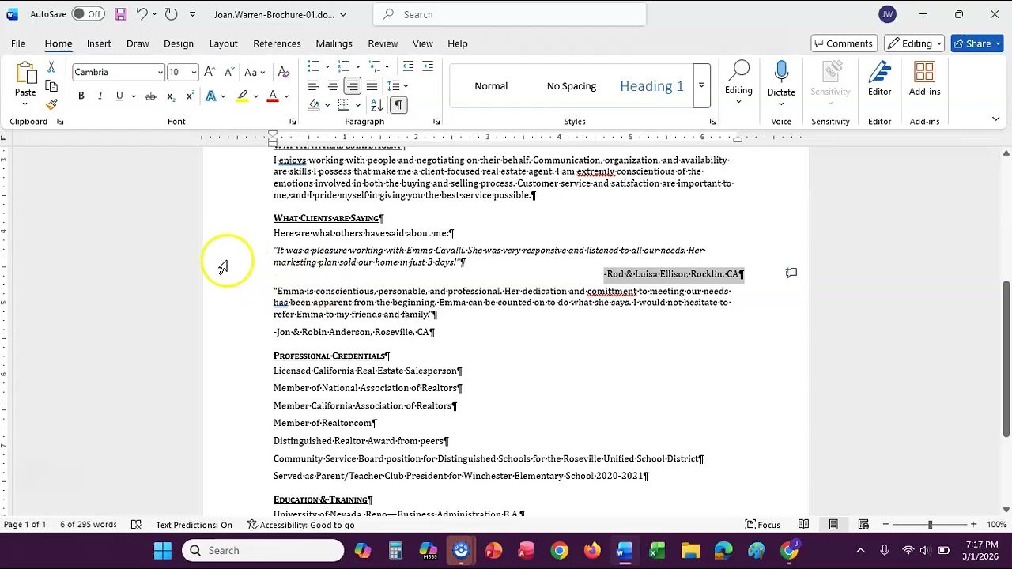Decrease paragraph indent

click(408, 66)
